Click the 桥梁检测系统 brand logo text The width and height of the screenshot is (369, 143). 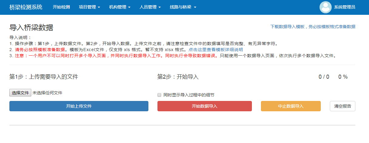click(x=26, y=7)
